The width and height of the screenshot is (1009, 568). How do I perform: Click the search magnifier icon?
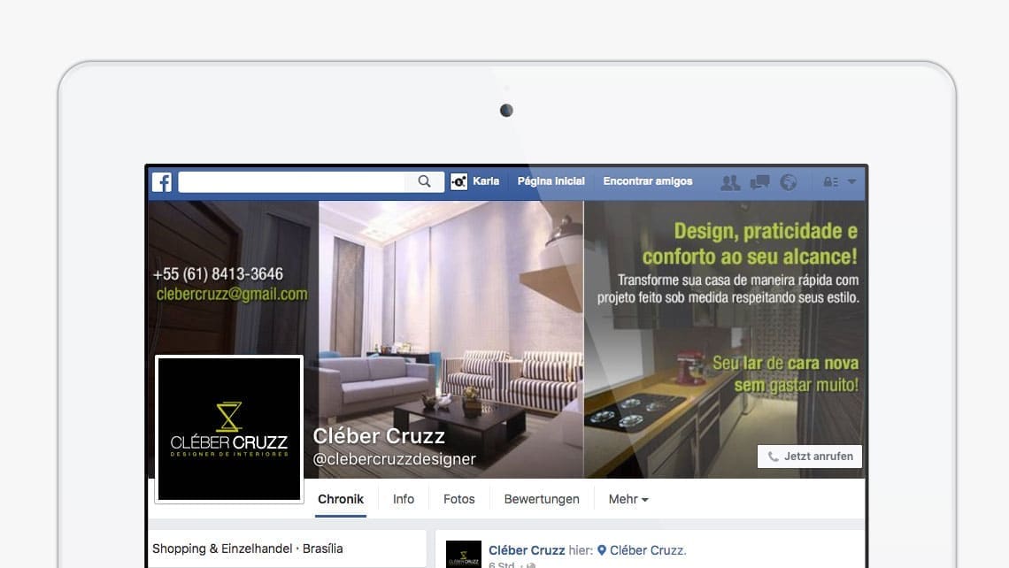pyautogui.click(x=424, y=181)
